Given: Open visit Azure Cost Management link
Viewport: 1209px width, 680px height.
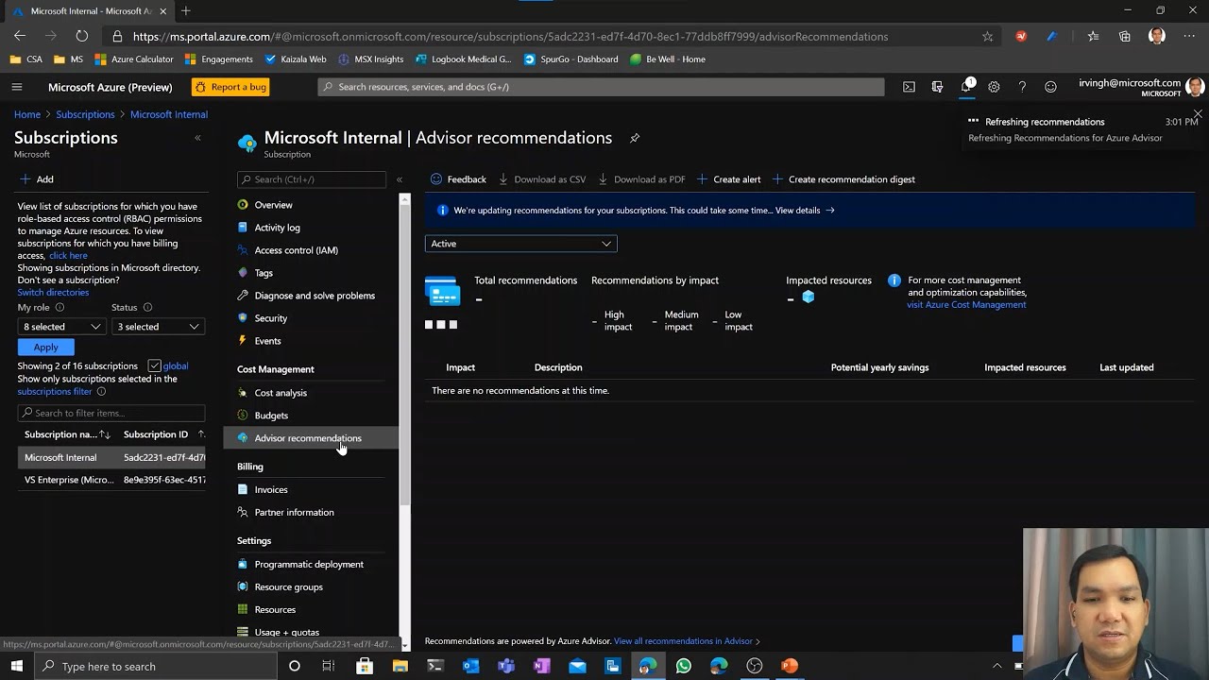Looking at the screenshot, I should pyautogui.click(x=966, y=305).
